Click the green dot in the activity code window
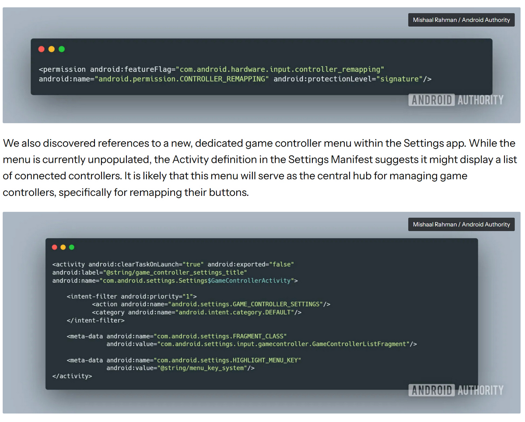 pos(71,247)
